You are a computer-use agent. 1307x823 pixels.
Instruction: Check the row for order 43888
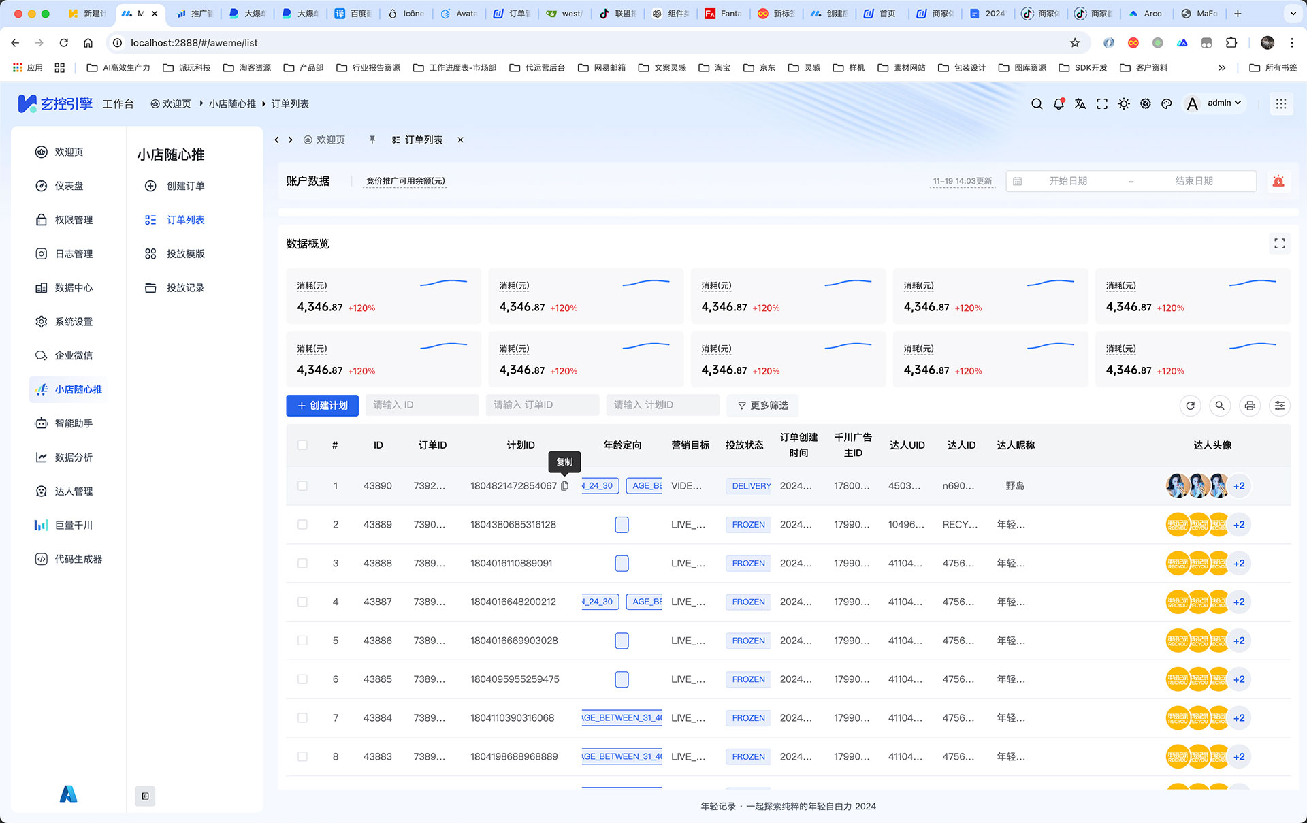coord(302,563)
